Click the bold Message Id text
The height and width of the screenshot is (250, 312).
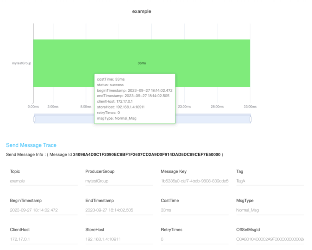tap(147, 155)
